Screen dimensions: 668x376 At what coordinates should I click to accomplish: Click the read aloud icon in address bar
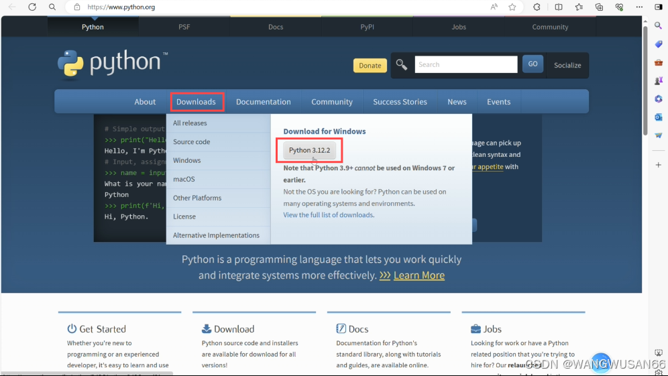pos(494,7)
